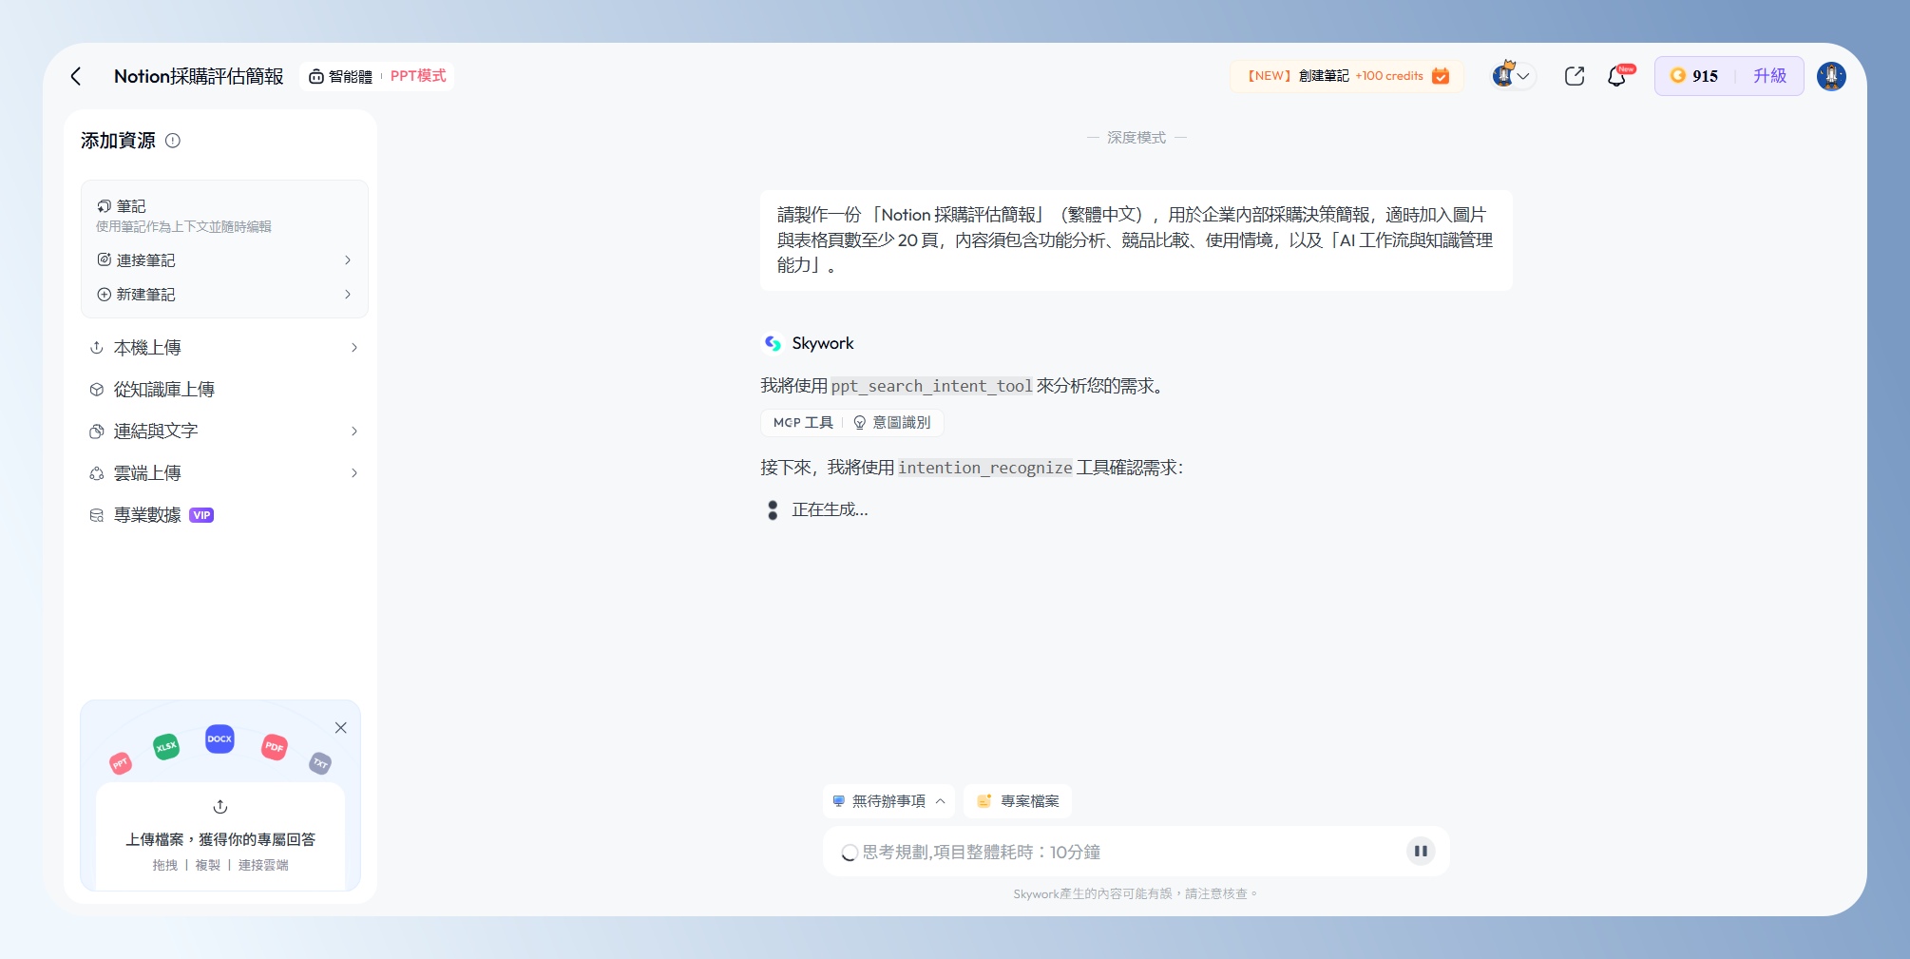1910x959 pixels.
Task: Click the 連接雲端 link
Action: point(263,865)
